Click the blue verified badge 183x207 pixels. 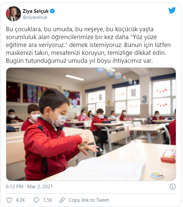tap(52, 11)
